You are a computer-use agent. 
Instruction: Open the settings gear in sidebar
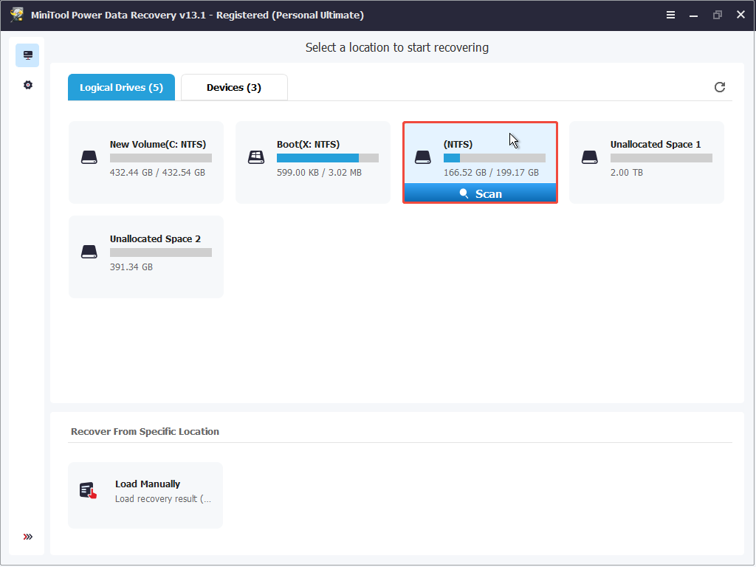[28, 86]
